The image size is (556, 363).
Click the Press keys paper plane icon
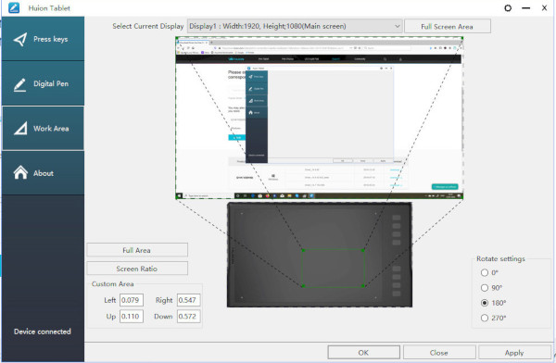coord(20,39)
